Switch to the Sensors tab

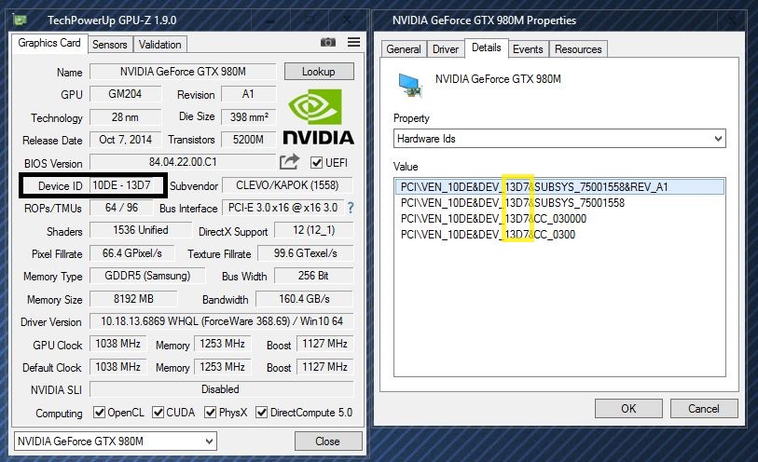(x=110, y=45)
